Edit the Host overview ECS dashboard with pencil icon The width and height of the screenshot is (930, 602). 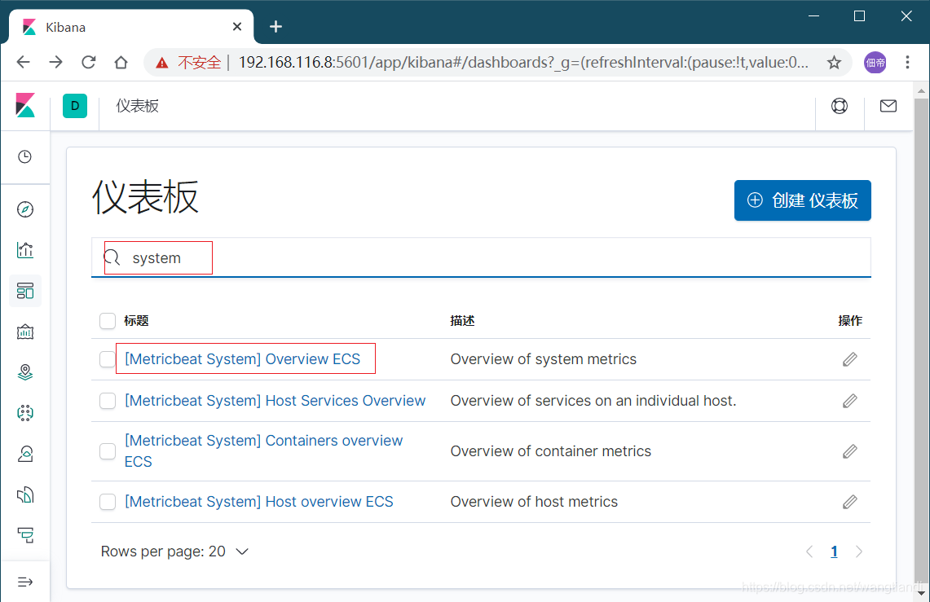point(849,502)
